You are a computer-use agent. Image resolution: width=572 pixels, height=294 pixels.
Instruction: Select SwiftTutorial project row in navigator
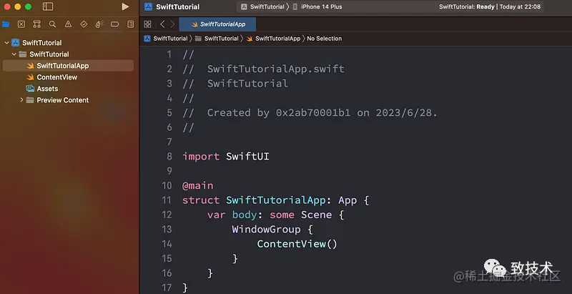[x=68, y=43]
